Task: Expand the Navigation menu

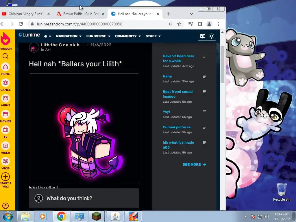Action: pos(69,36)
